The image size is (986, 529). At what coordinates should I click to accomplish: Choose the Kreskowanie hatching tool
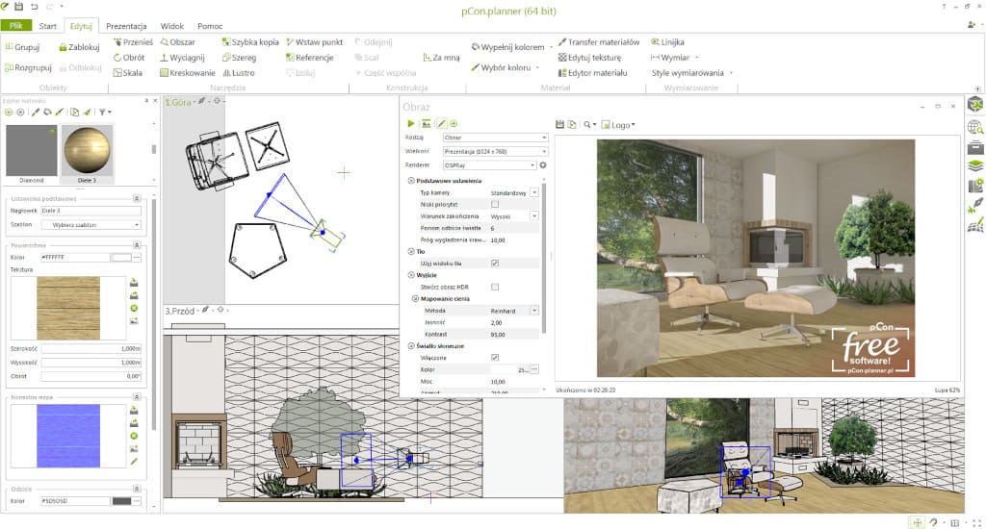tap(186, 72)
